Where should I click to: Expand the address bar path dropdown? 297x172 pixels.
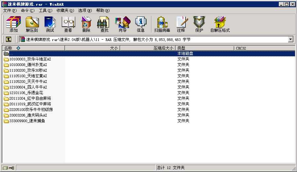point(290,39)
